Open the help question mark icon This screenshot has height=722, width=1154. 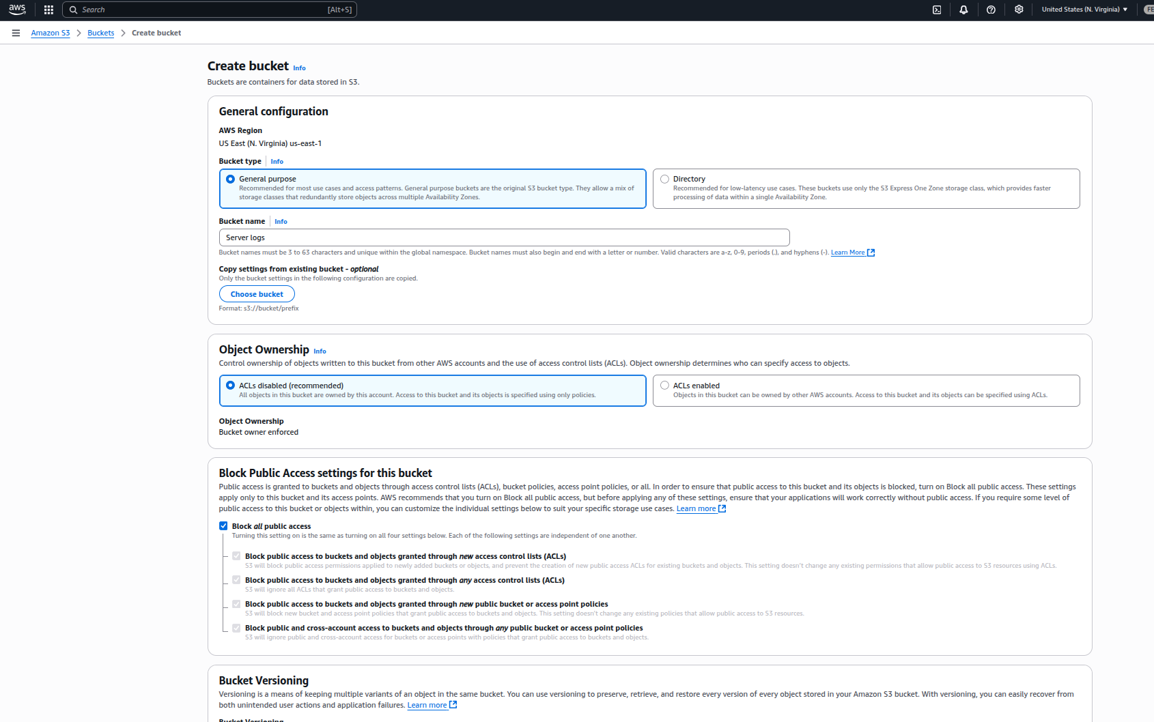[991, 10]
